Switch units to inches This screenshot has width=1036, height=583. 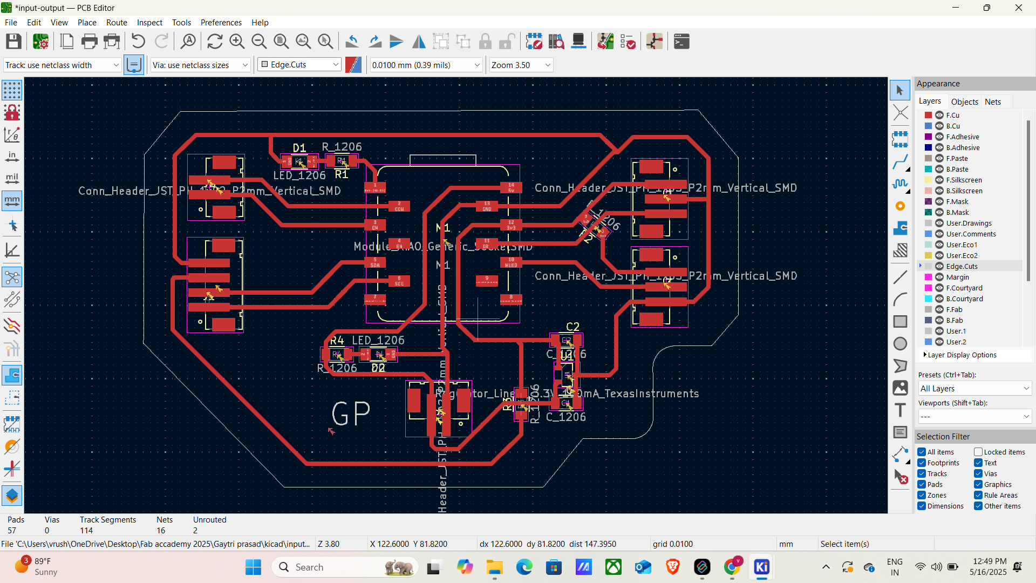pos(12,157)
